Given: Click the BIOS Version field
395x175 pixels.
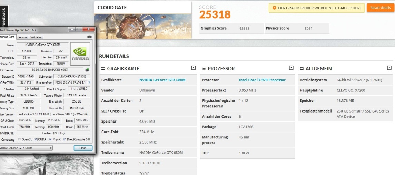Looking at the screenshot, I should [x=50, y=70].
